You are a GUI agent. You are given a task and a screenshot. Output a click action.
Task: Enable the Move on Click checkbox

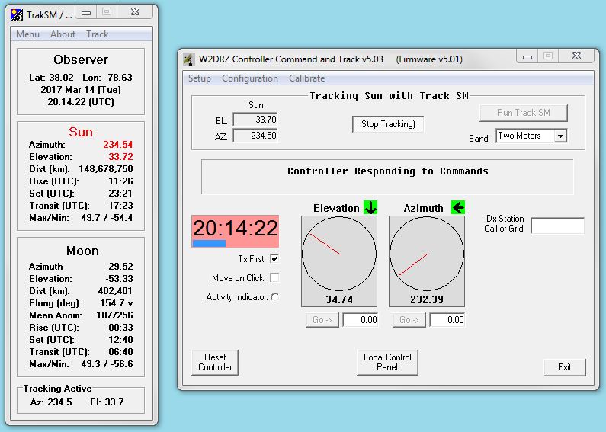click(x=274, y=278)
